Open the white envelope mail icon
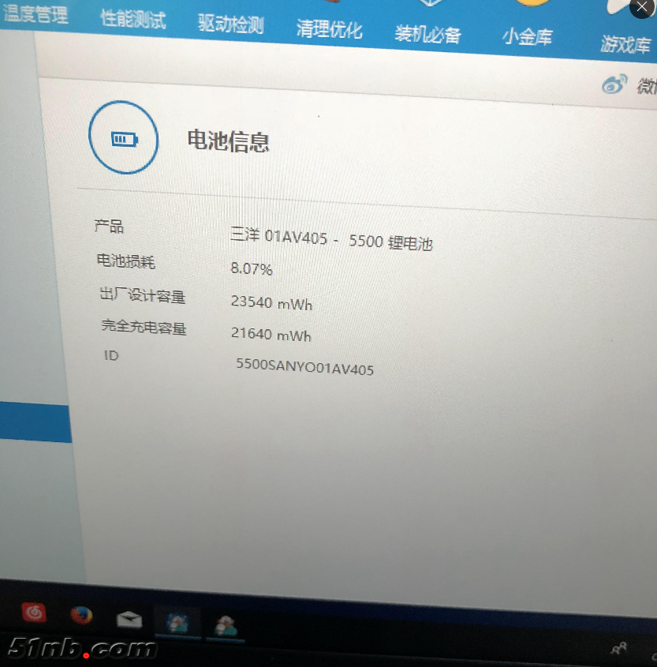This screenshot has height=667, width=657. coord(129,620)
